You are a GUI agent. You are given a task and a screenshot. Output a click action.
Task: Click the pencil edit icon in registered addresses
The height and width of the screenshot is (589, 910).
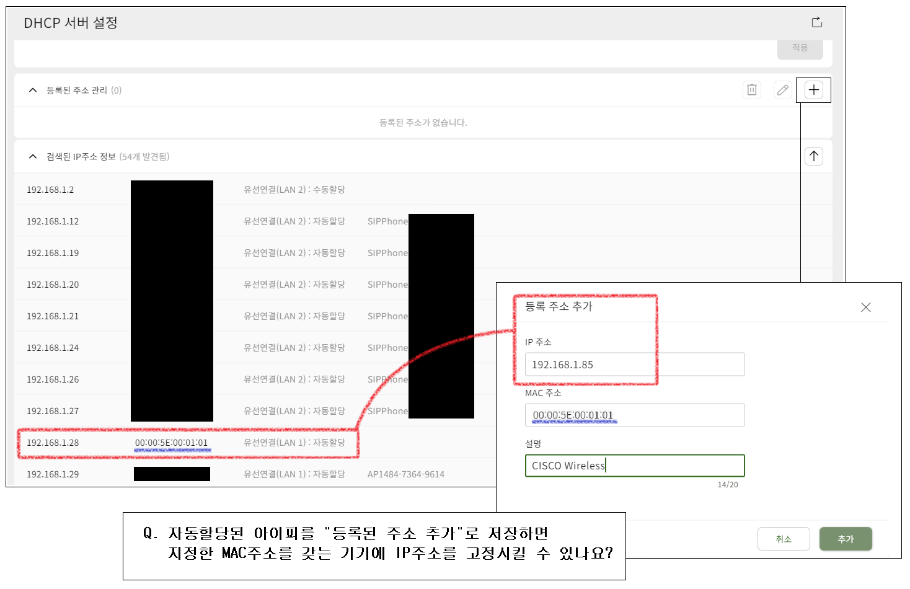tap(782, 90)
